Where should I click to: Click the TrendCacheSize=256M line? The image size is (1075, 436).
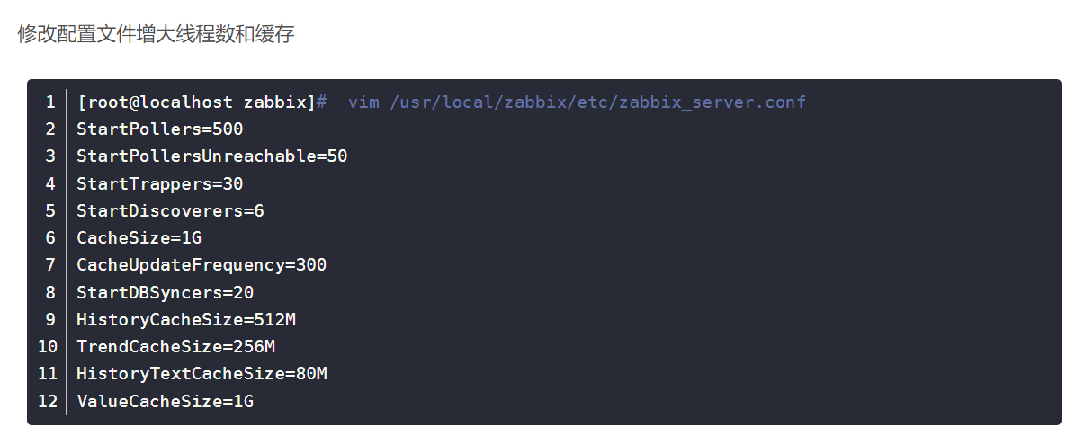coord(175,346)
